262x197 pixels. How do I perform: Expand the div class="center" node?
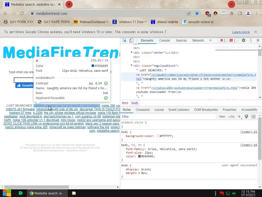click(x=132, y=52)
